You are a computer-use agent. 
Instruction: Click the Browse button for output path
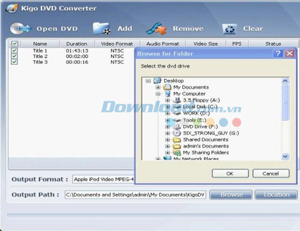coord(231,194)
